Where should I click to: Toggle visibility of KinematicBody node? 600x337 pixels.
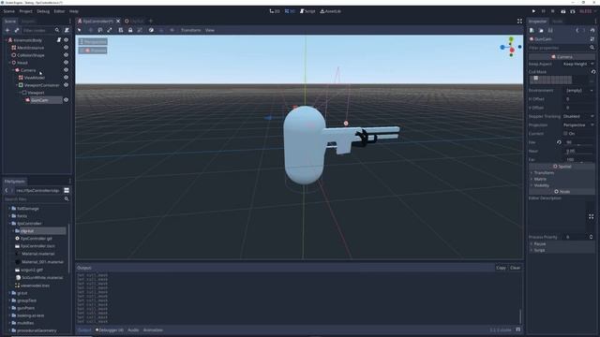pyautogui.click(x=66, y=39)
